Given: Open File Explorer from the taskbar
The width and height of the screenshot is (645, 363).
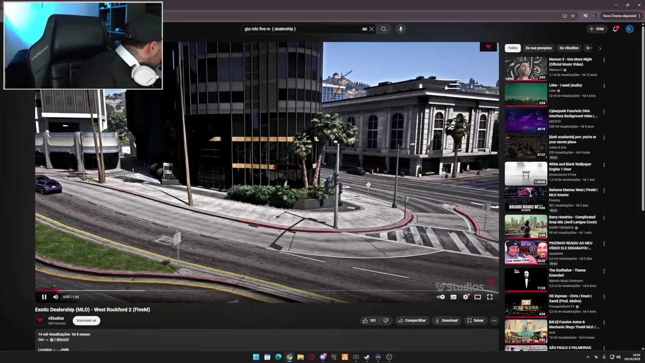Looking at the screenshot, I should coord(300,357).
